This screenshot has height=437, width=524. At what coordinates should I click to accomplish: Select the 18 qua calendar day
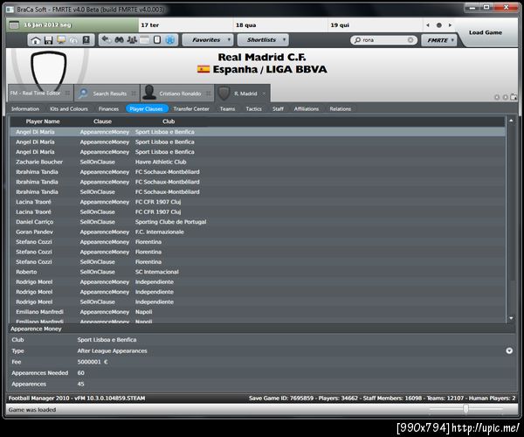click(280, 25)
